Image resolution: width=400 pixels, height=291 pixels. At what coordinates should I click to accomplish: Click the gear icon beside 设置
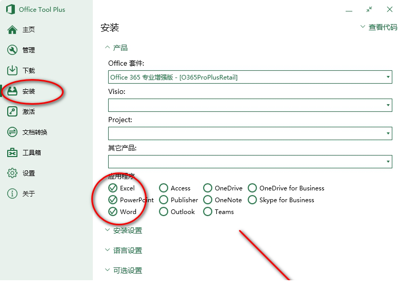12,173
